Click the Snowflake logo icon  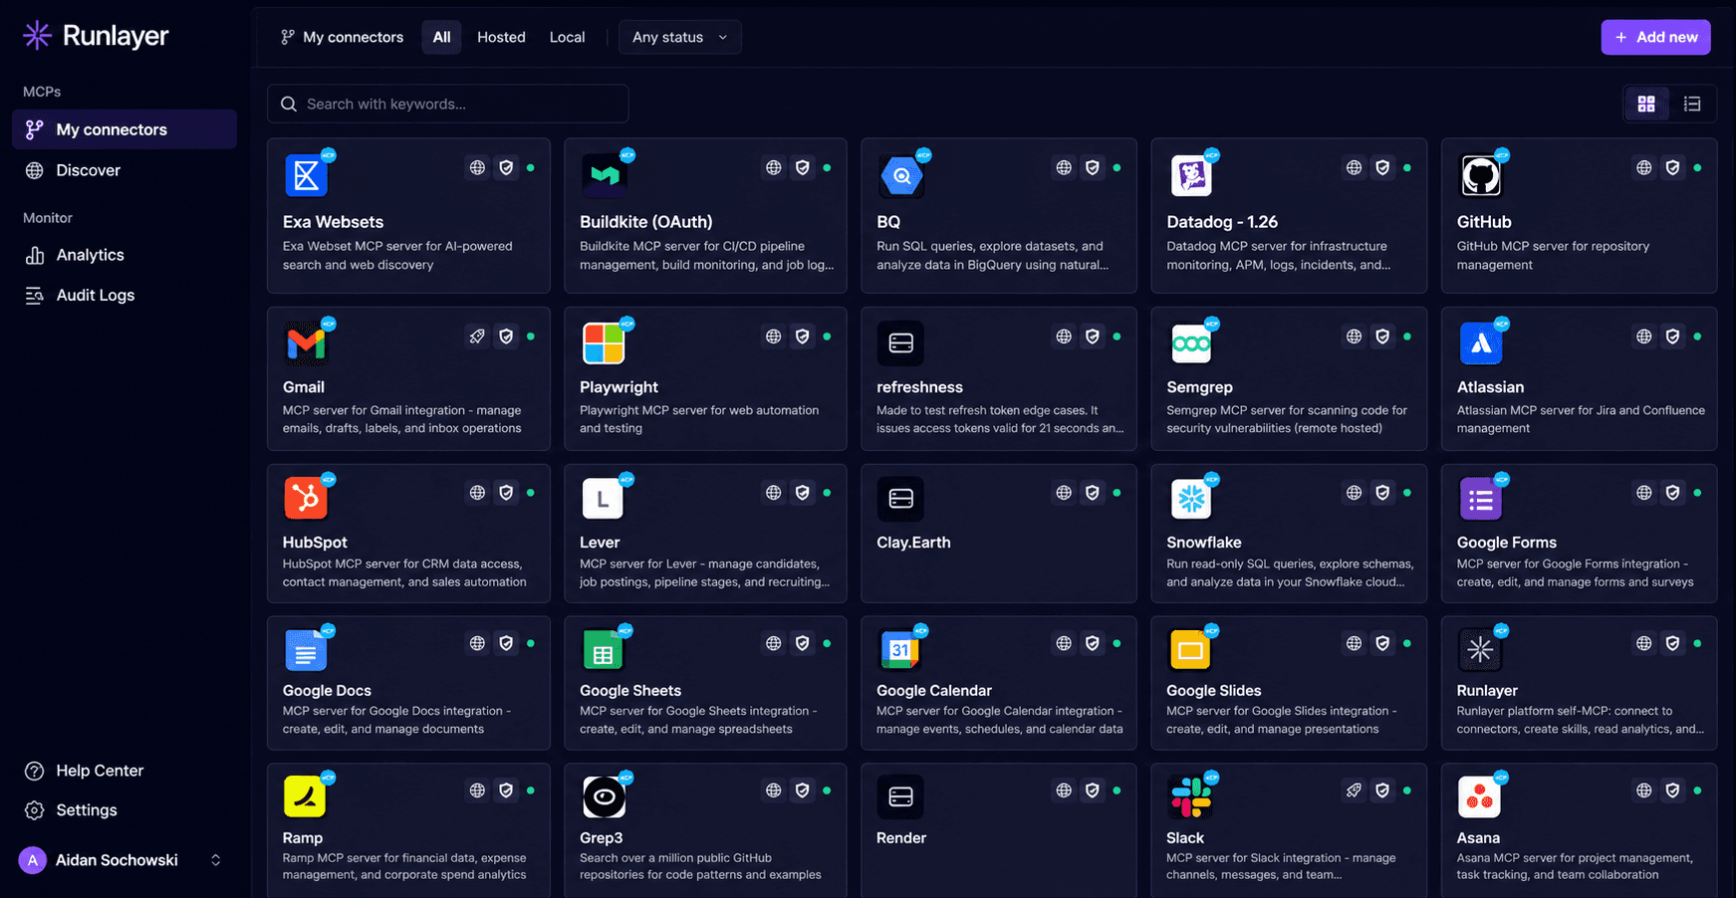coord(1190,499)
